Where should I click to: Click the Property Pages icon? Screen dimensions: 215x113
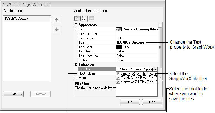91,19
